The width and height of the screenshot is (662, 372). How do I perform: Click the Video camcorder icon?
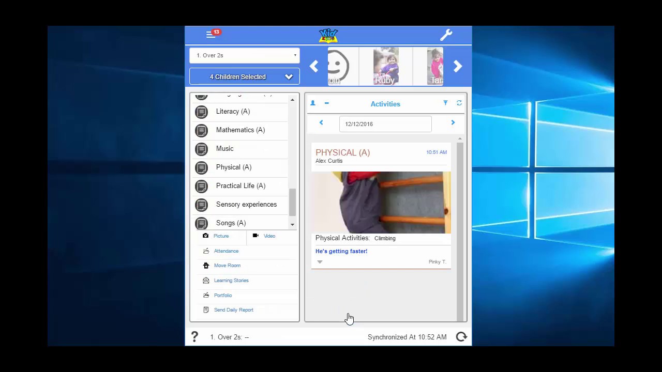click(x=255, y=236)
